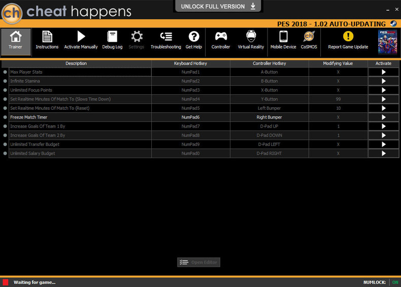Click the PES 2018 game cover thumbnail
Viewport: 401px width, 287px height.
[x=387, y=42]
